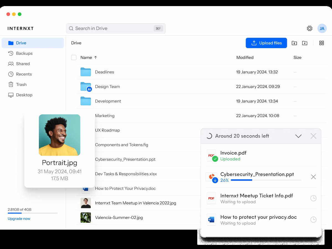Click clock icon beside Meetup Ticket Info.pdf
Image resolution: width=332 pixels, height=249 pixels.
[313, 198]
